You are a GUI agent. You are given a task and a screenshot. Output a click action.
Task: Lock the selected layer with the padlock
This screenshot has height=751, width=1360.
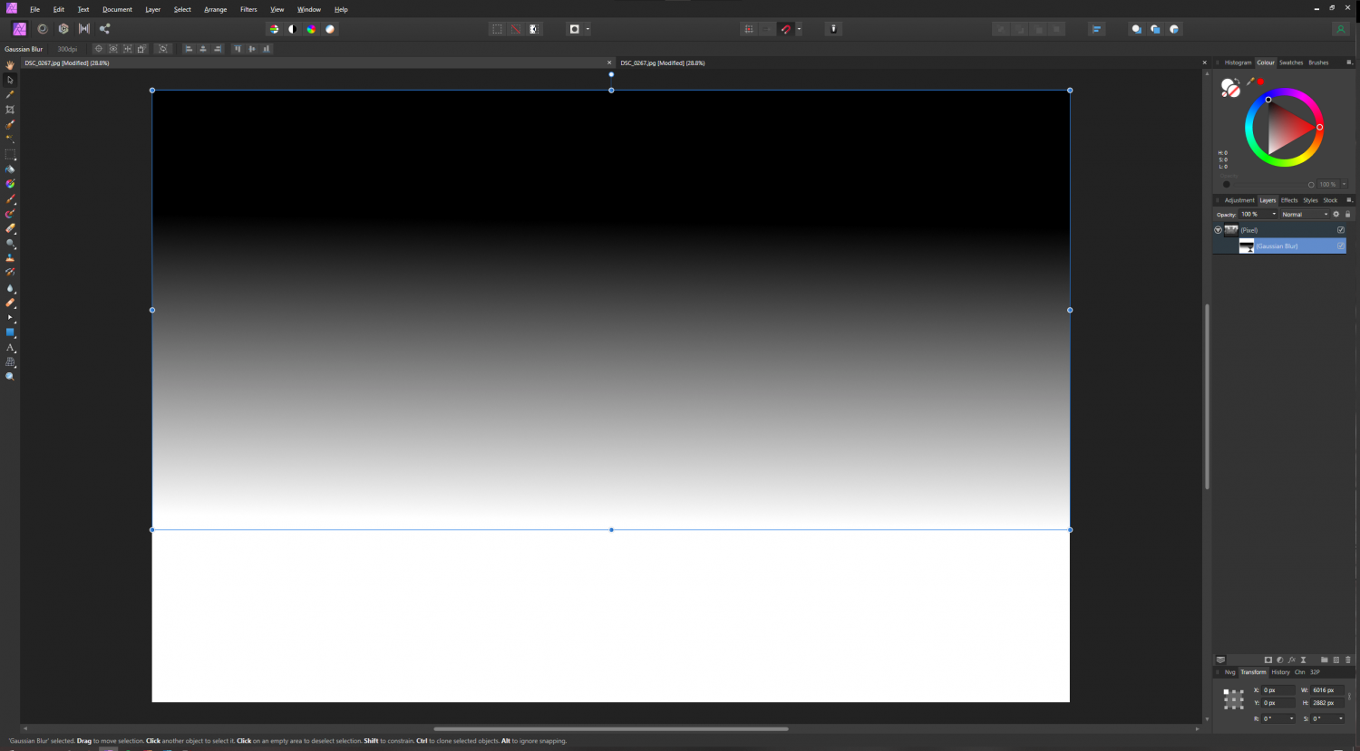coord(1348,214)
